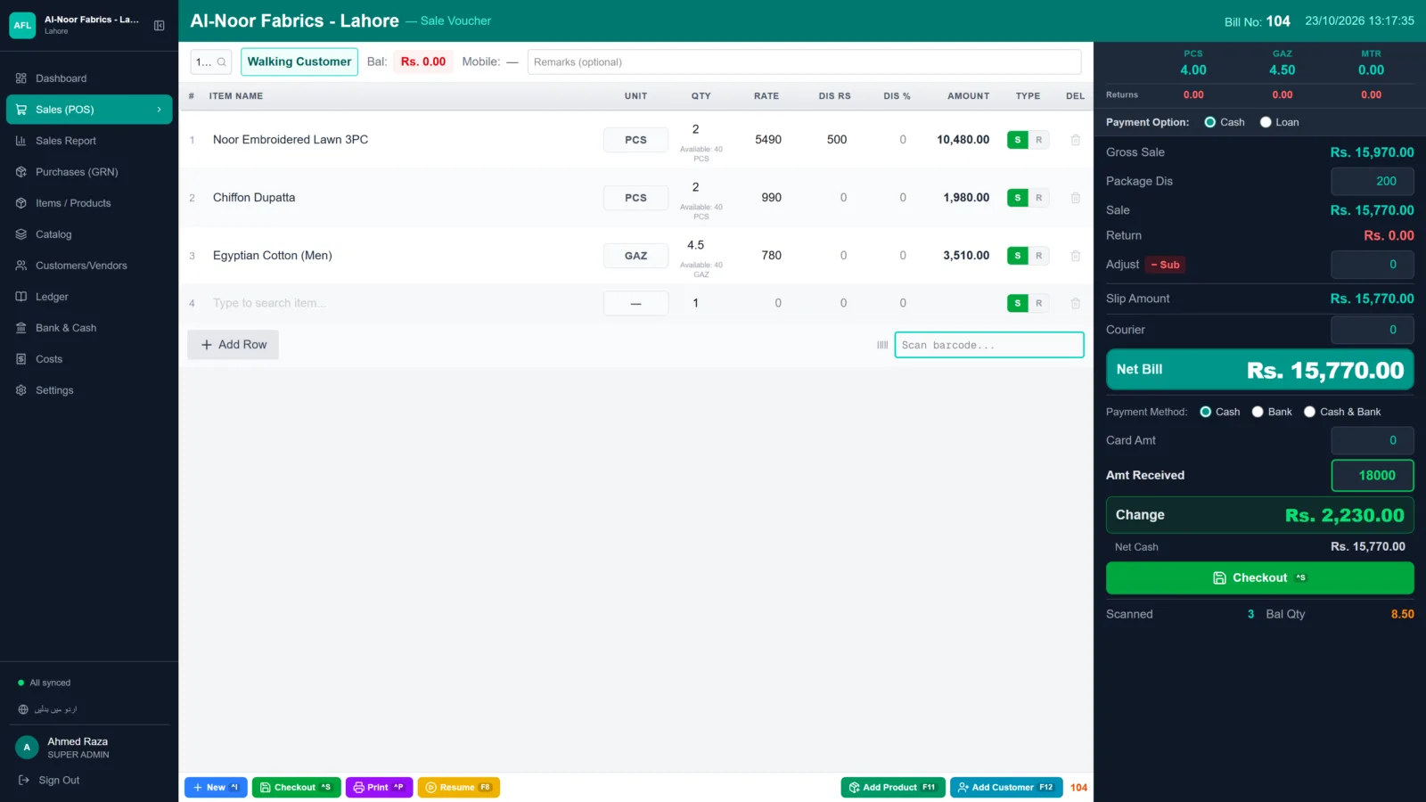
Task: Open the unit selector for Noor Embroidered Lawn
Action: pyautogui.click(x=635, y=140)
